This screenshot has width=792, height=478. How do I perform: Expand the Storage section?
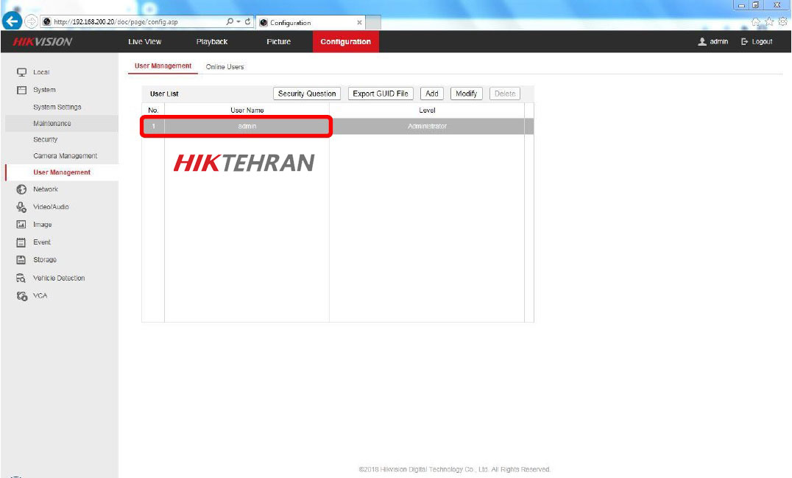pos(45,260)
